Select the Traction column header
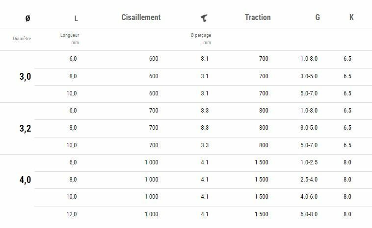Screen dimensions: 372x228 258,18
